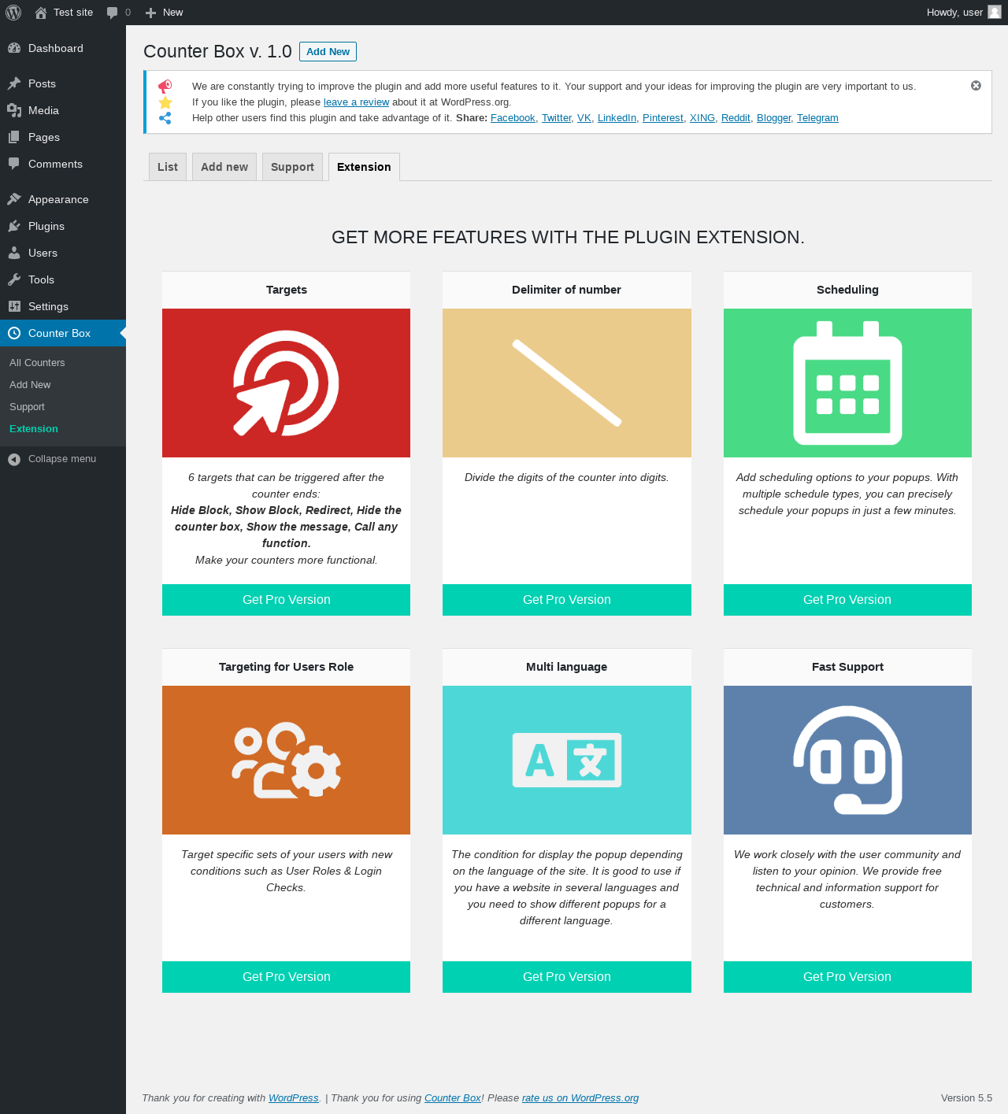The width and height of the screenshot is (1008, 1114).
Task: Open Appearance menu
Action: click(63, 199)
